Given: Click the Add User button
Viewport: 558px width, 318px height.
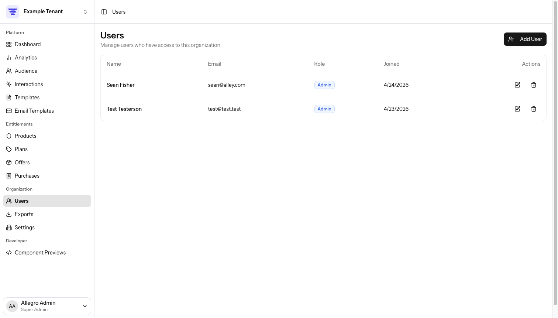Looking at the screenshot, I should [x=525, y=39].
